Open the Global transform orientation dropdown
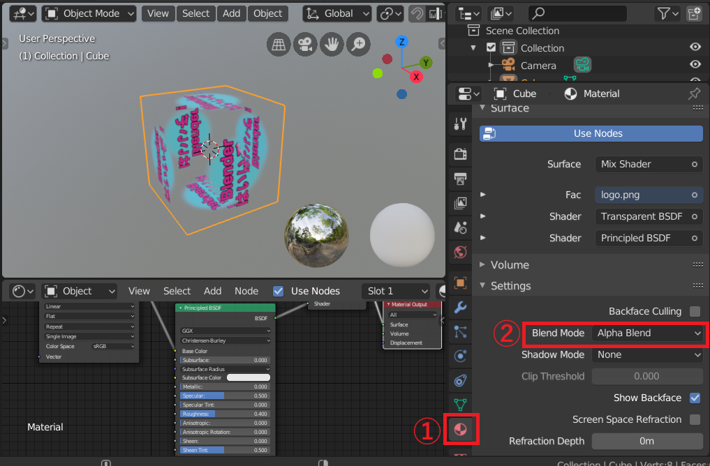This screenshot has height=466, width=710. [x=337, y=13]
